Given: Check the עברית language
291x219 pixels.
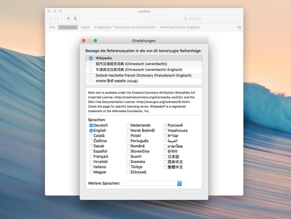Looking at the screenshot, I should 166,136.
